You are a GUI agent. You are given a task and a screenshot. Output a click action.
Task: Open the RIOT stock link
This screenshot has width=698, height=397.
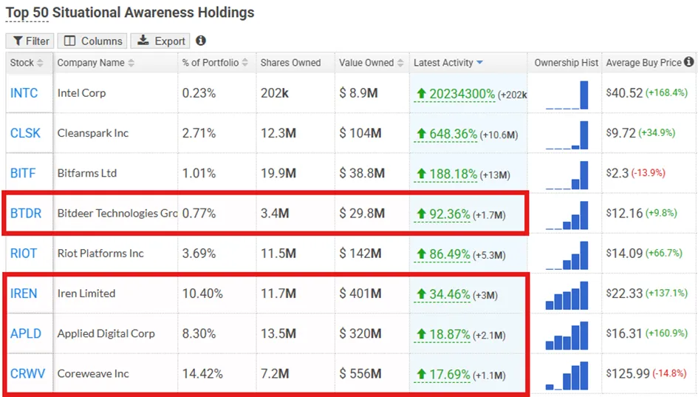click(24, 254)
